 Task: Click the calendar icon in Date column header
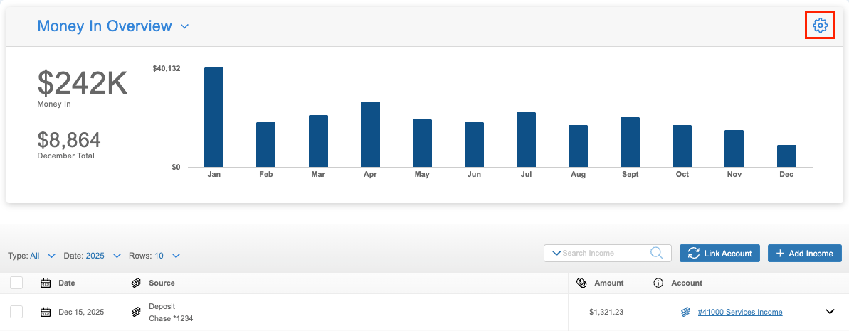pyautogui.click(x=46, y=283)
